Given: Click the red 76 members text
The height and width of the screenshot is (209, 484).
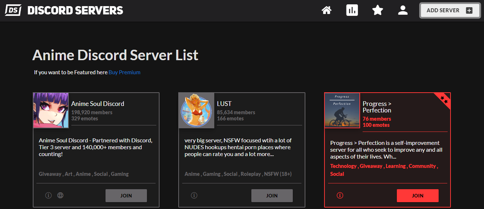Looking at the screenshot, I should pyautogui.click(x=377, y=119).
